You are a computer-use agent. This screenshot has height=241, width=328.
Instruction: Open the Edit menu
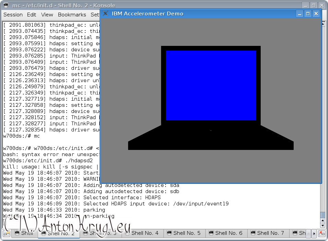coord(32,15)
